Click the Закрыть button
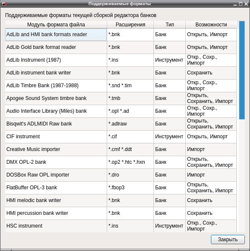Image resolution: width=250 pixels, height=251 pixels. [227, 240]
